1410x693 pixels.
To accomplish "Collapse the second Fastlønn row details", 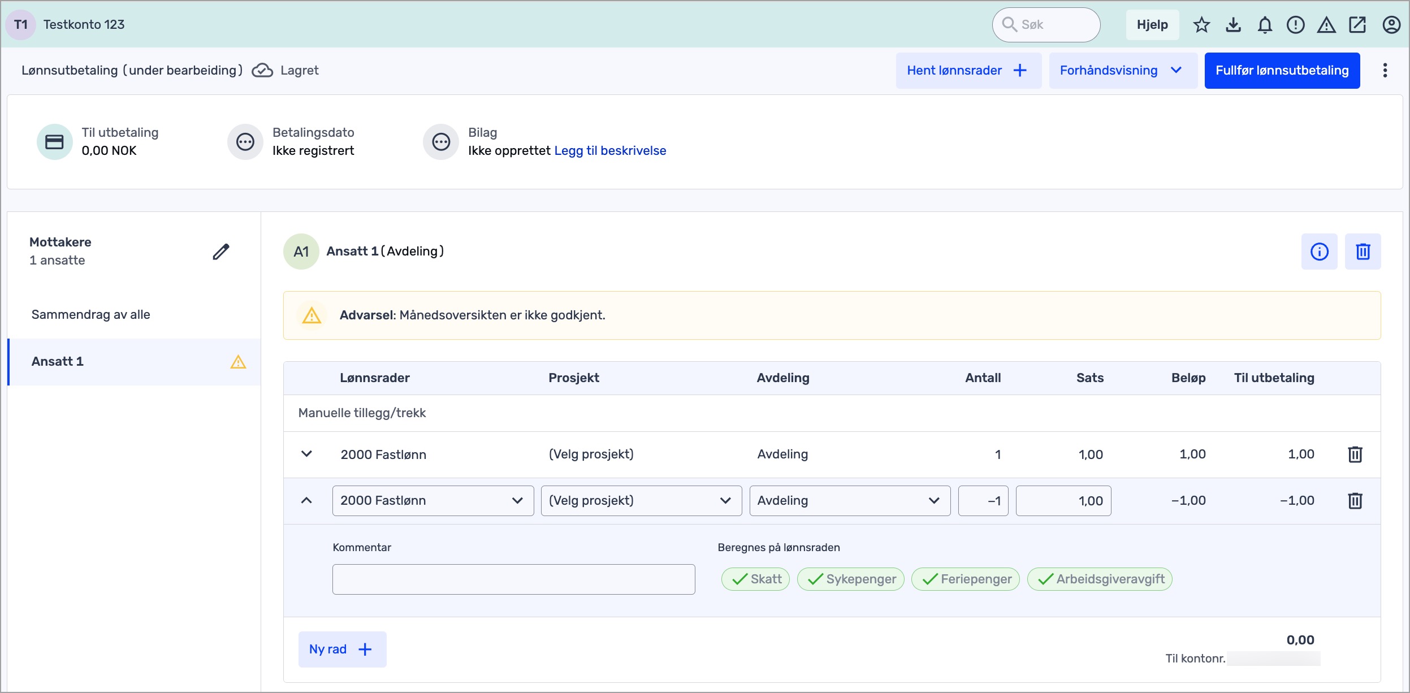I will pyautogui.click(x=306, y=500).
